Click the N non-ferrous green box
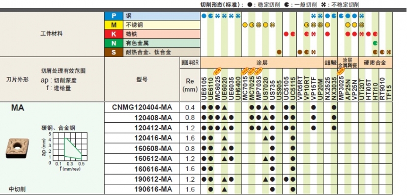407x196 pixels. click(x=113, y=43)
